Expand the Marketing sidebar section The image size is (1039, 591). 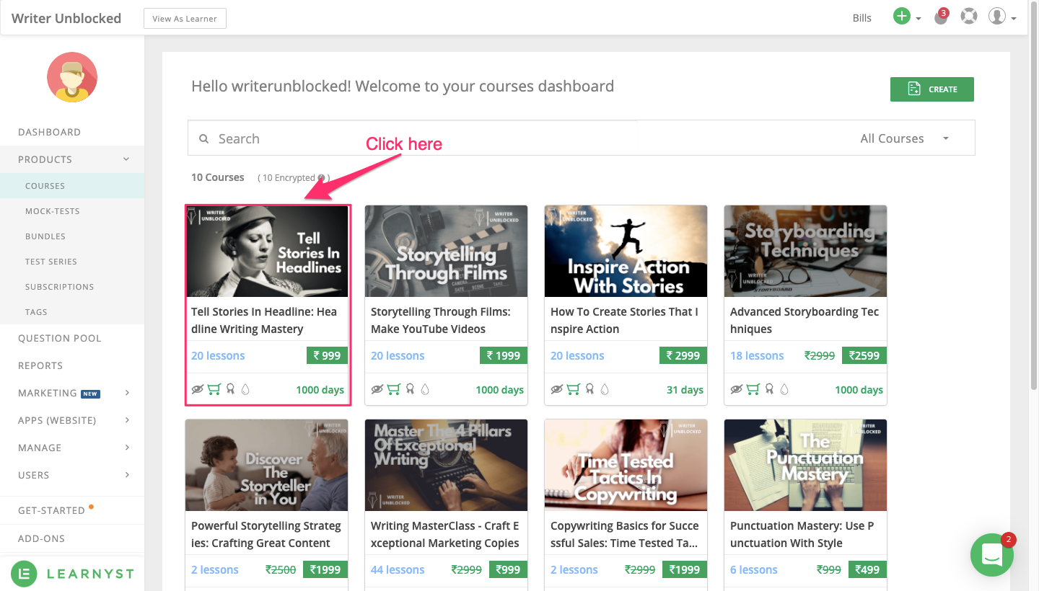coord(72,393)
